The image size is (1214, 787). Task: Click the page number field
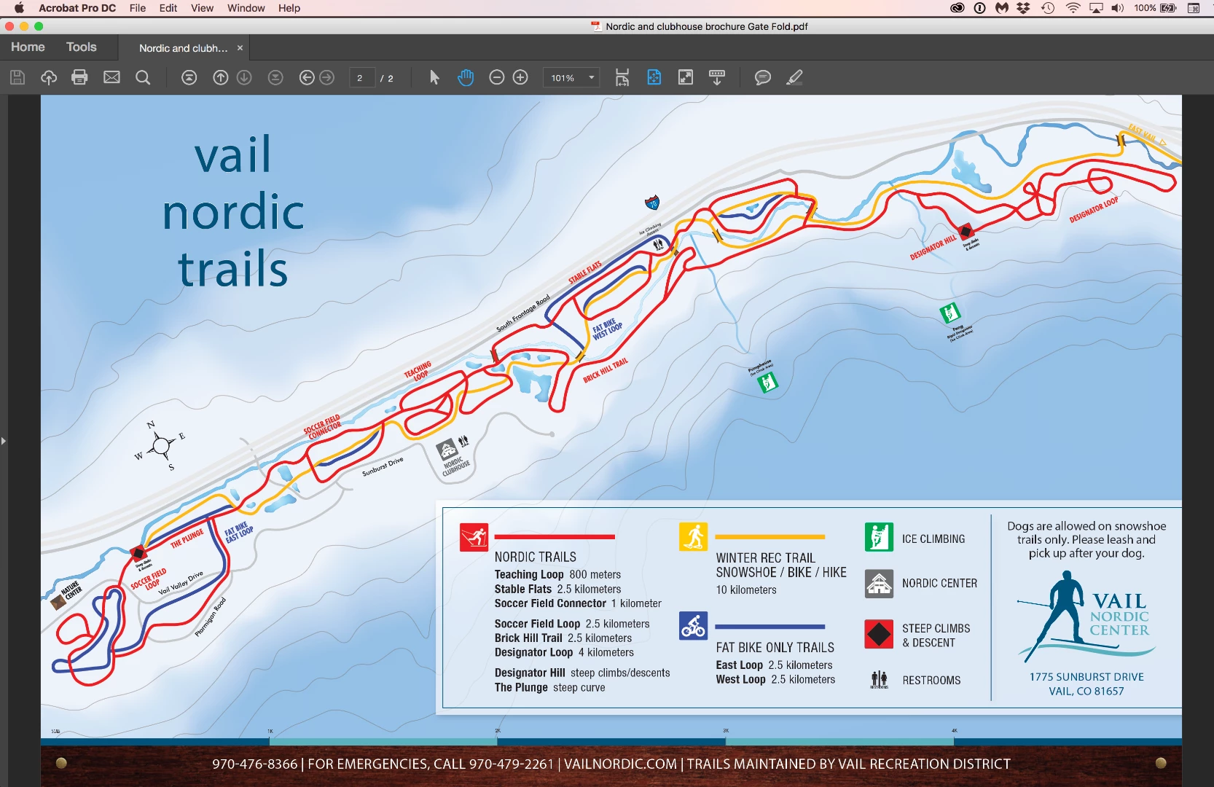coord(361,78)
